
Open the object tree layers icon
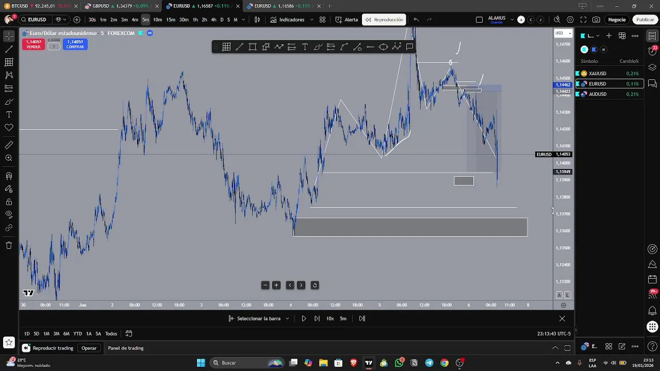coord(652,68)
